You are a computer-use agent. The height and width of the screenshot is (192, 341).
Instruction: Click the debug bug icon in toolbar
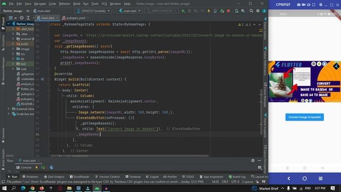(190, 11)
